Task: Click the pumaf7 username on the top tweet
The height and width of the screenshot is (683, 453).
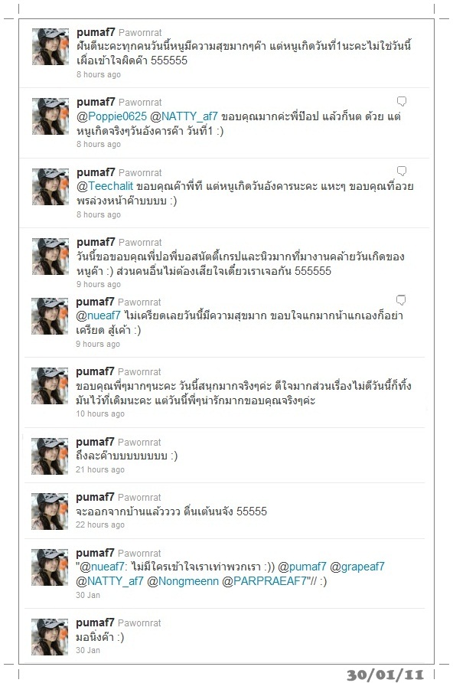Action: point(96,33)
